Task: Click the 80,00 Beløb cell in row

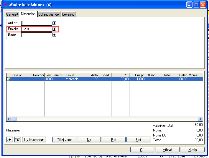Action: [180, 79]
